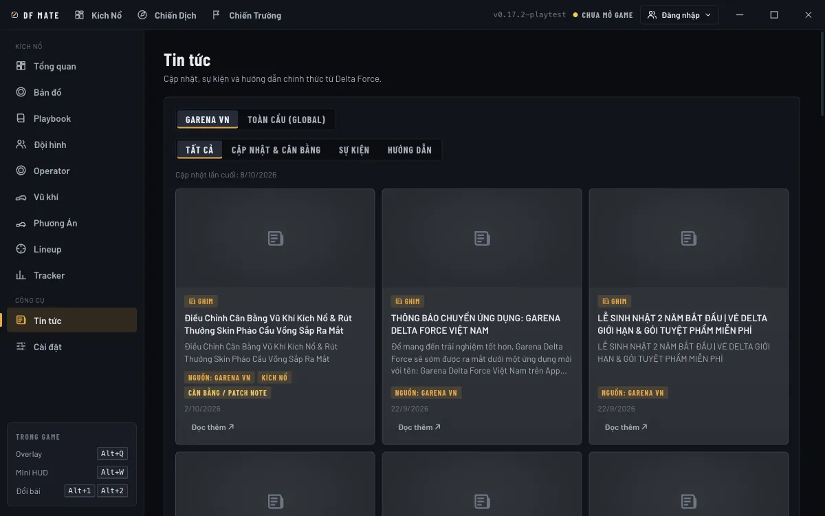Open Đội hình team icon

(21, 144)
